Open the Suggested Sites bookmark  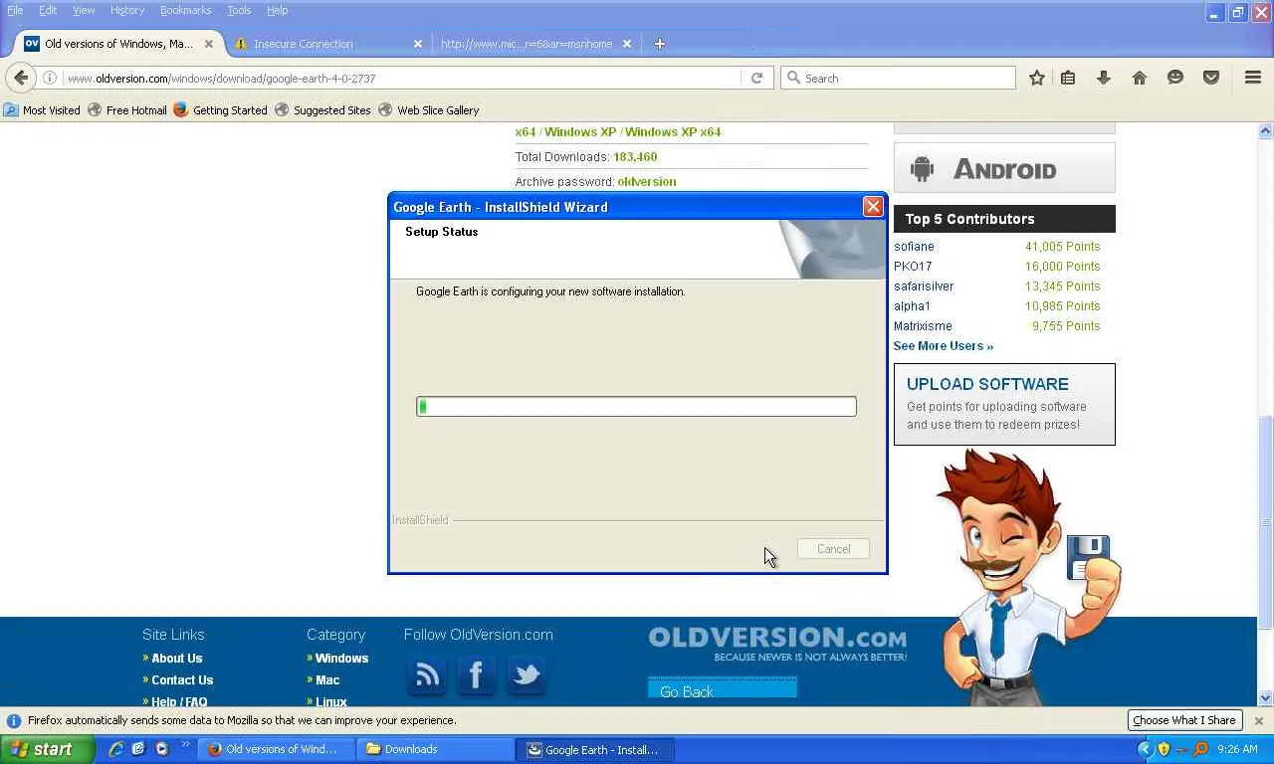pos(322,110)
